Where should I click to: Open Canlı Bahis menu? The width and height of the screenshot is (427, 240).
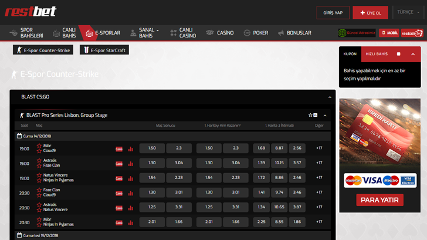click(65, 33)
